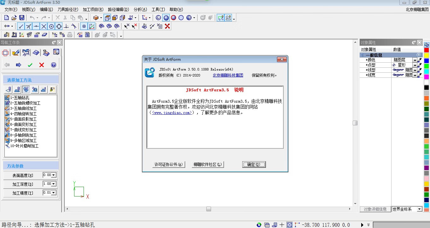430x228 pixels.
Task: Click the red rounded-square navigation tab icon
Action: [x=5, y=52]
